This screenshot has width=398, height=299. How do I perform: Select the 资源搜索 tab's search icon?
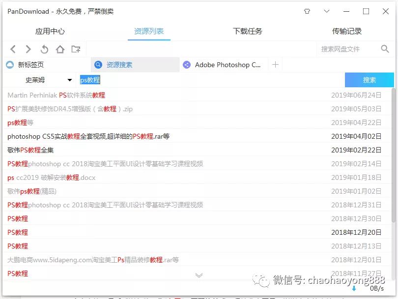(x=98, y=64)
